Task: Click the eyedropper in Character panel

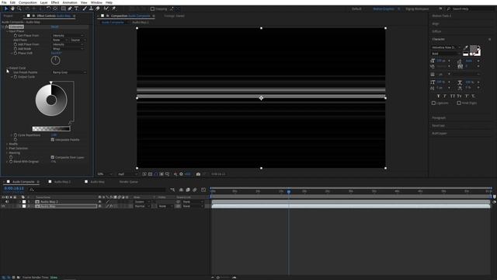Action: point(466,47)
